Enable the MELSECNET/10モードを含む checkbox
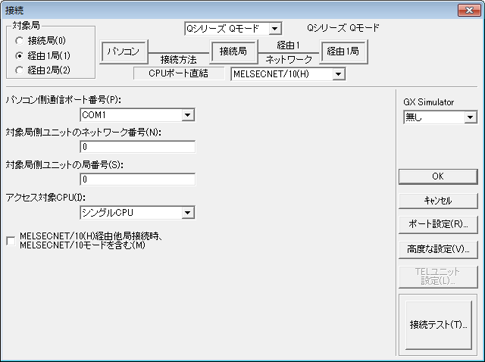Screen dimensions: 485x362 coord(10,241)
